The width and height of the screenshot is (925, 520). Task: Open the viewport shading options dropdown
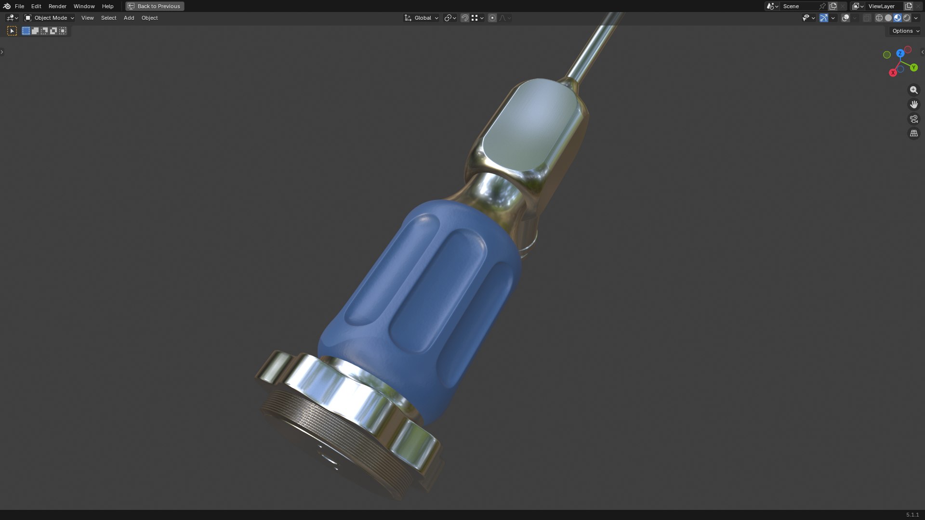[916, 18]
